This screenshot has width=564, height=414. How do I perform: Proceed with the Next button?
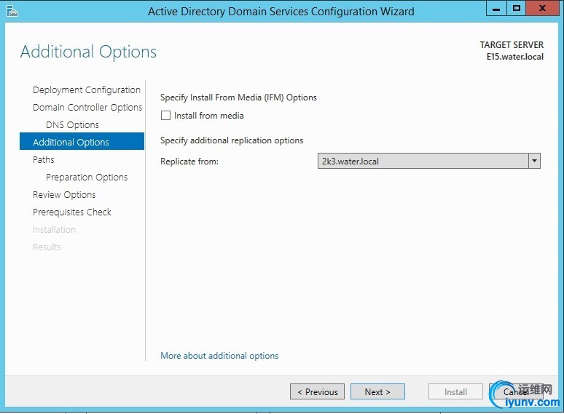tap(377, 391)
